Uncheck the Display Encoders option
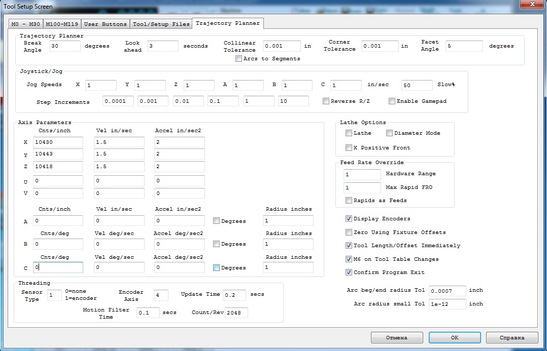Screen dimensions: 547x351 [349, 219]
